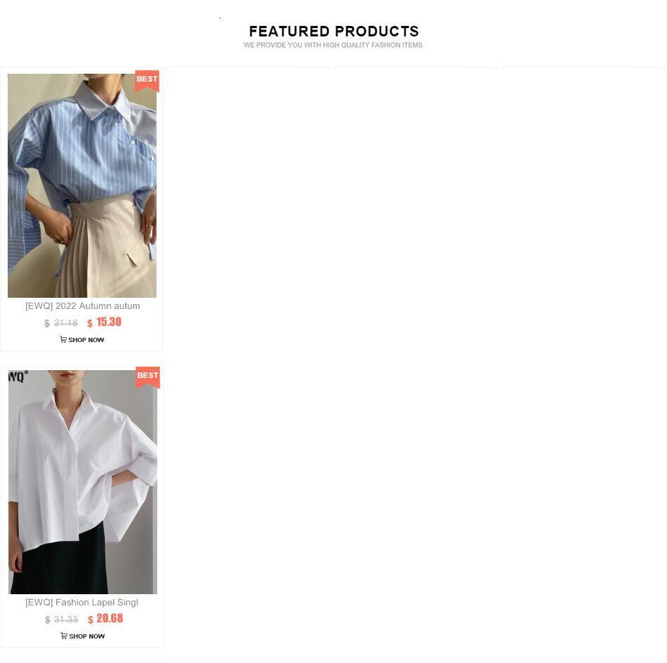Click the 'high quality fashion items' subtitle
This screenshot has width=667, height=663.
333,45
